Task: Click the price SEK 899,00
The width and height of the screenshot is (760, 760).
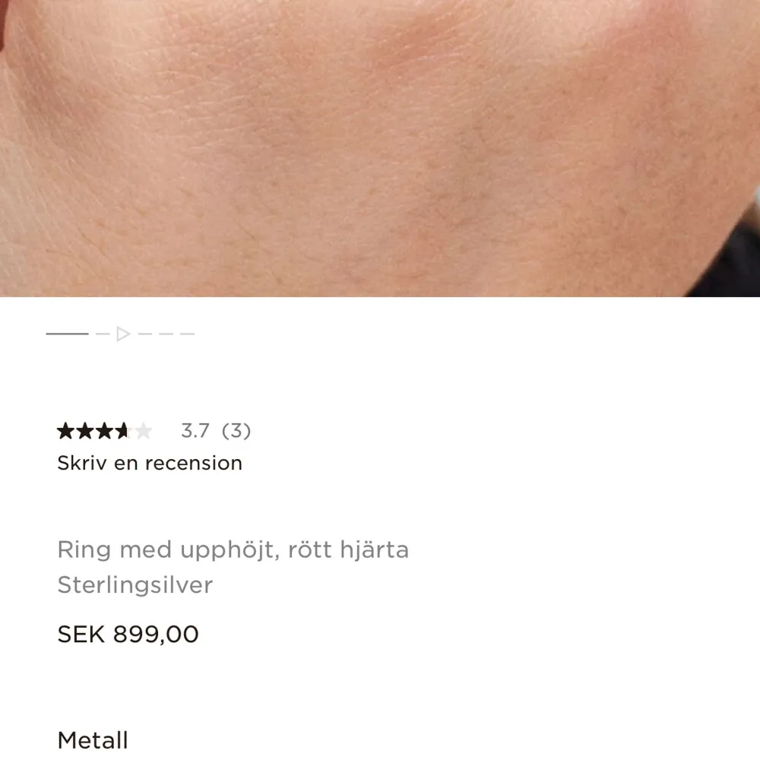Action: (x=128, y=634)
